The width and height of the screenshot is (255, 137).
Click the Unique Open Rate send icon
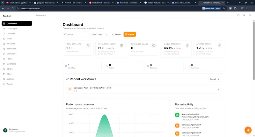[187, 45]
